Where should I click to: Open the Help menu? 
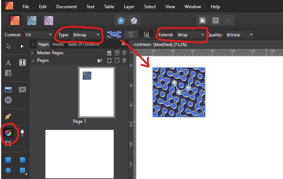click(x=215, y=7)
